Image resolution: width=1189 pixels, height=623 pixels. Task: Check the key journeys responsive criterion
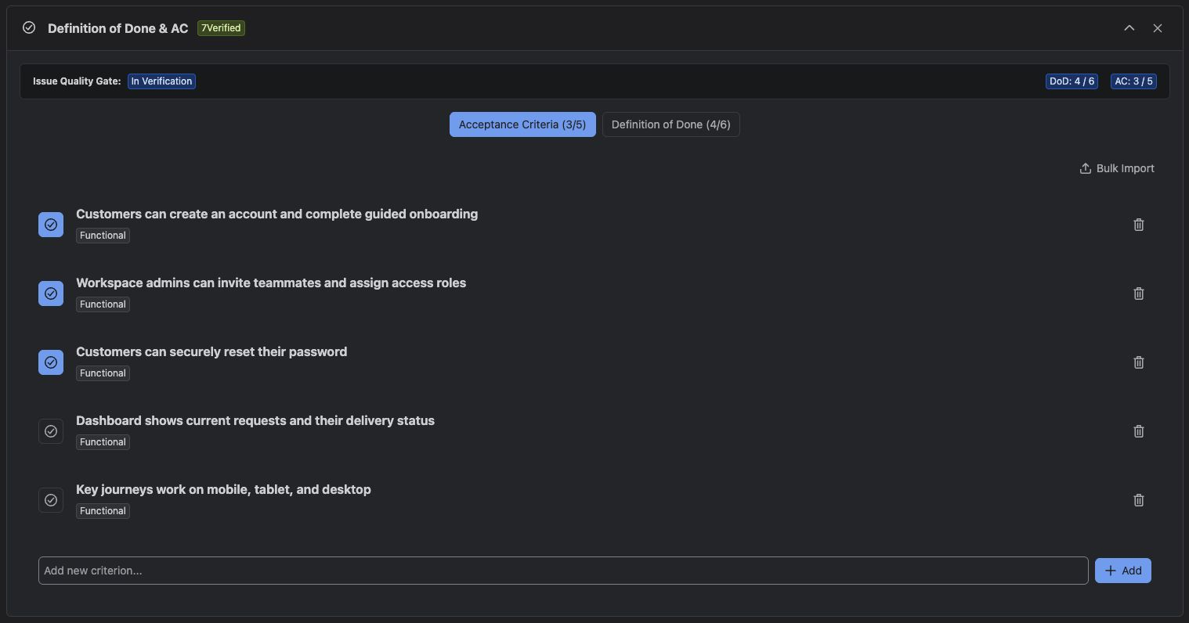51,500
